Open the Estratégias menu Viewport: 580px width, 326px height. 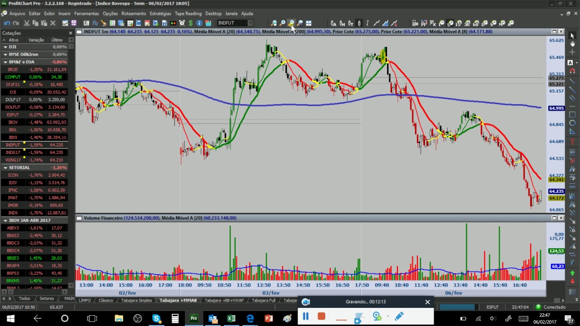click(x=160, y=14)
